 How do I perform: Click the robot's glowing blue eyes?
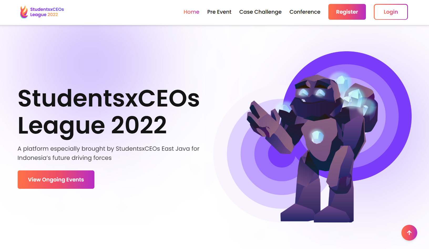(312, 92)
